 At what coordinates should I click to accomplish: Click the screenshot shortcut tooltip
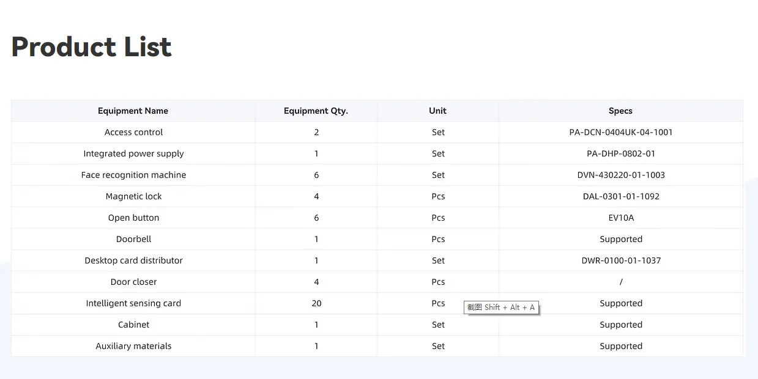point(501,307)
